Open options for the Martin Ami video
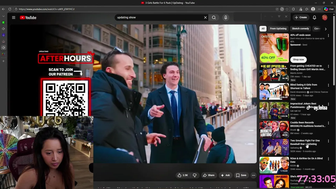336x189 pixels. 328,66
